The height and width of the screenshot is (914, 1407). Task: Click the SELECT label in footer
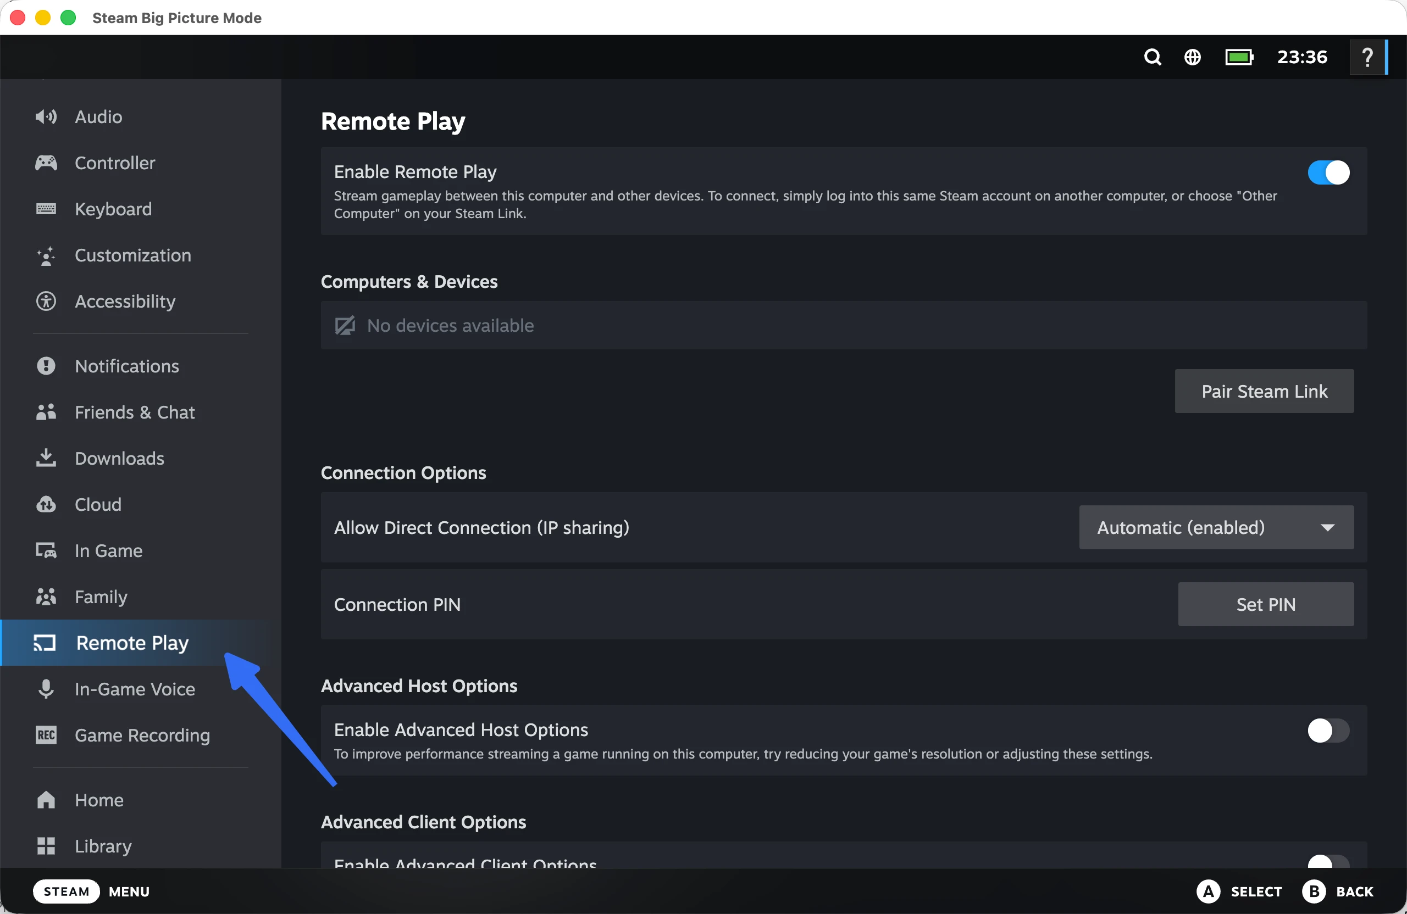(1256, 891)
